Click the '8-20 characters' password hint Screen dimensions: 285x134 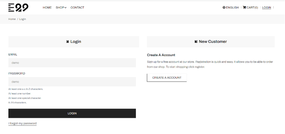[17, 102]
